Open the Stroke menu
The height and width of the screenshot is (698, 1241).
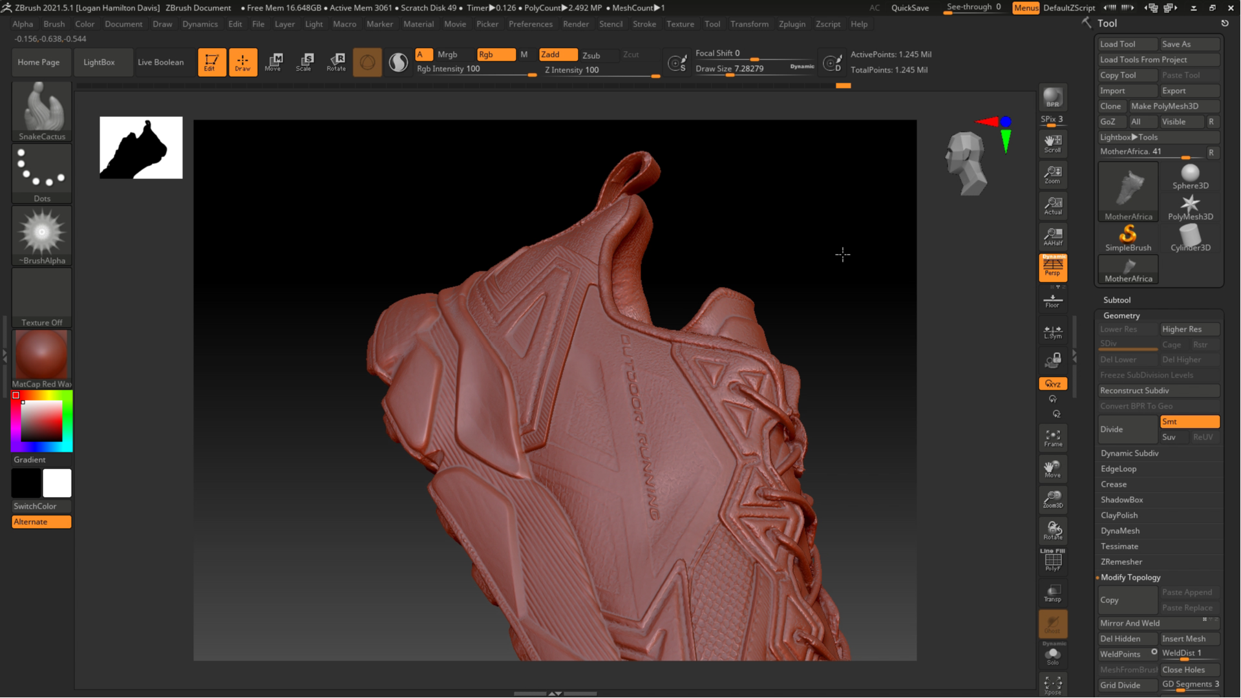[644, 24]
